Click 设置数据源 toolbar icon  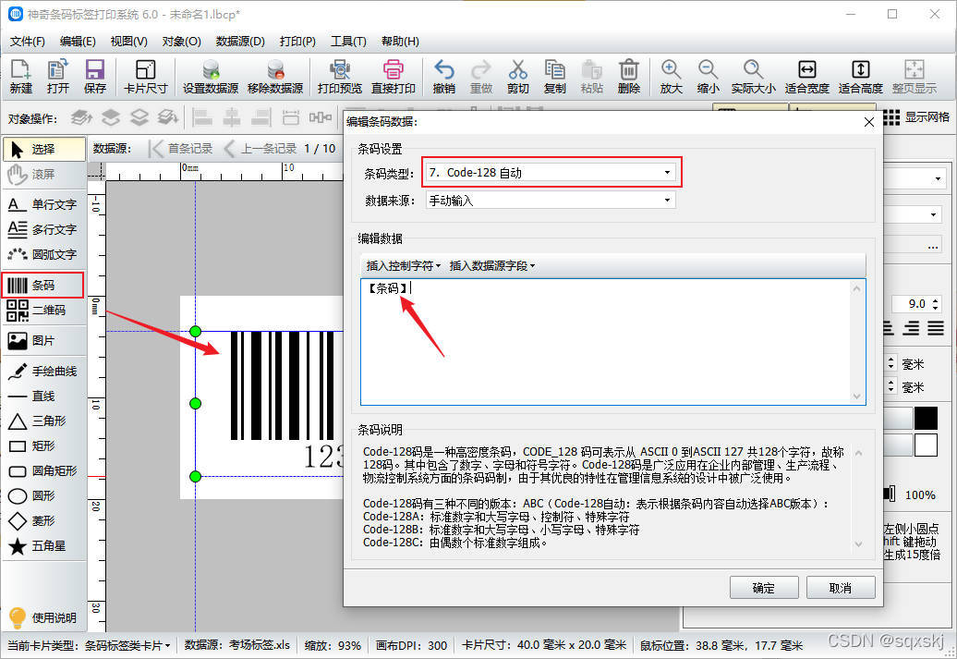point(211,77)
